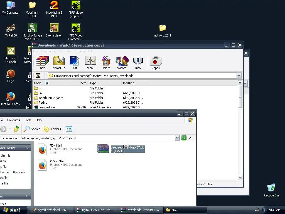
Task: Expand the WinRAR address path dropdown
Action: [x=239, y=76]
